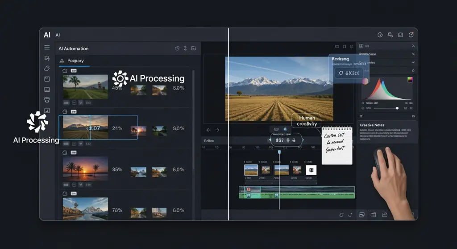Screen dimensions: 457x249
Task: Click the search icon in top bar
Action: [x=390, y=35]
